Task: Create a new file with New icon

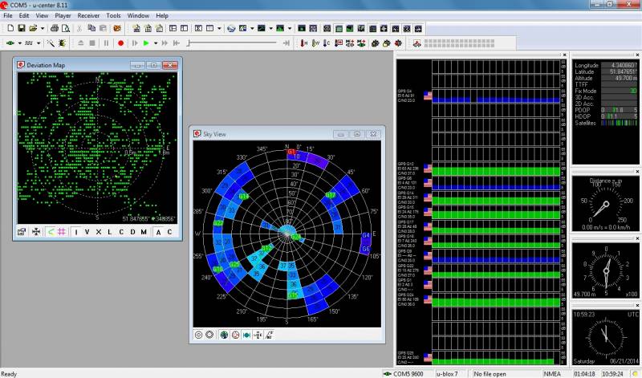Action: (10, 28)
